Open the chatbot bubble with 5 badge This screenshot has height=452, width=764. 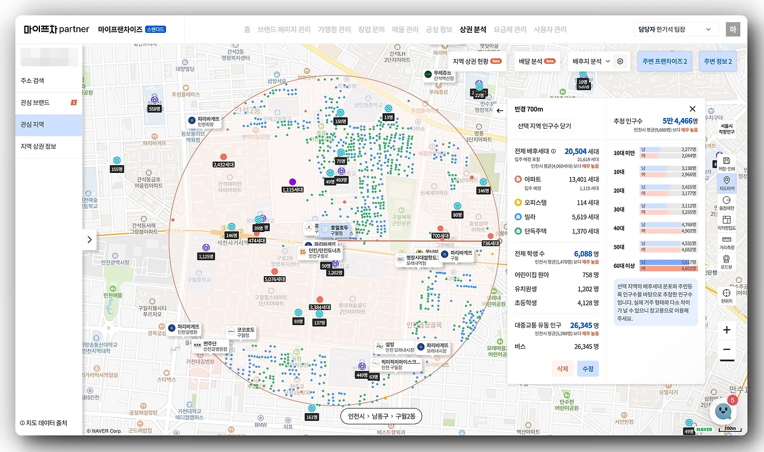pos(723,411)
